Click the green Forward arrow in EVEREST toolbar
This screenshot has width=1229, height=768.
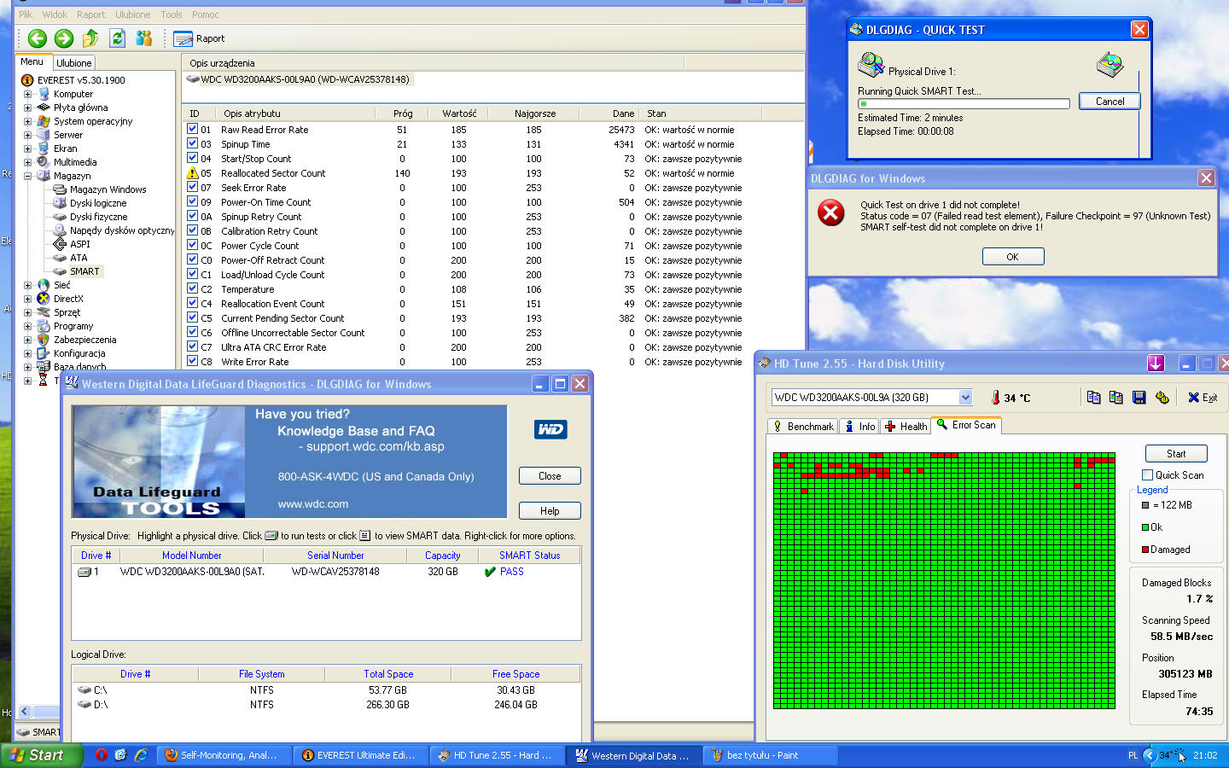point(64,38)
